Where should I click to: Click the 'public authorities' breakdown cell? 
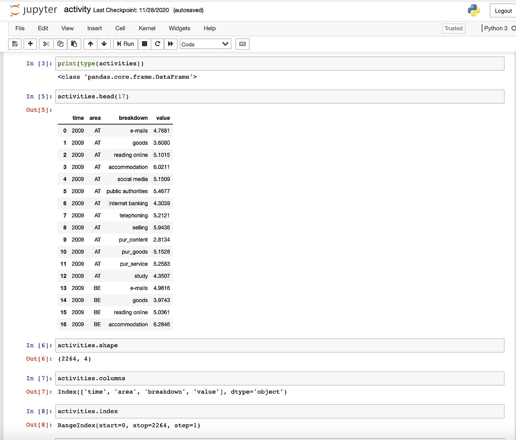click(127, 191)
